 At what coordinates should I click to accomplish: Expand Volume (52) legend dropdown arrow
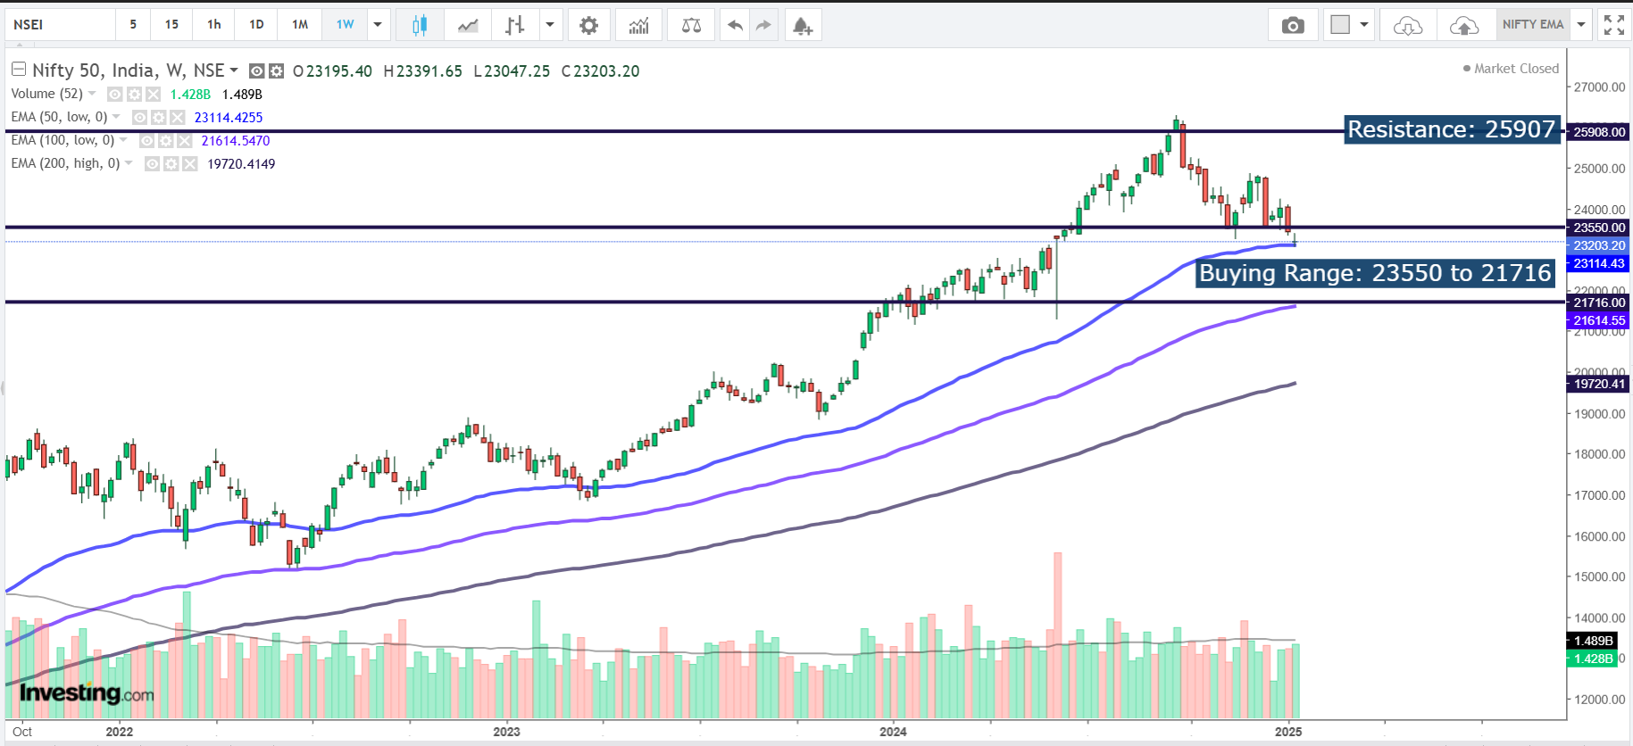click(x=92, y=94)
